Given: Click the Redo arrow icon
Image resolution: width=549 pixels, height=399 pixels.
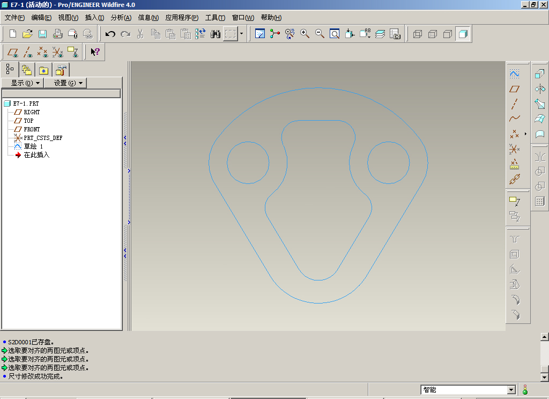Looking at the screenshot, I should click(125, 34).
